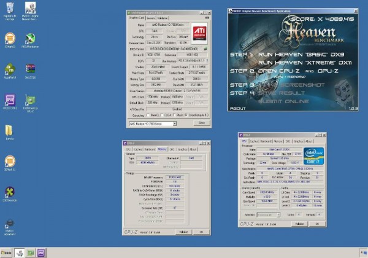Toggle the CUDA checkbox in GPU-Z

pos(162,115)
